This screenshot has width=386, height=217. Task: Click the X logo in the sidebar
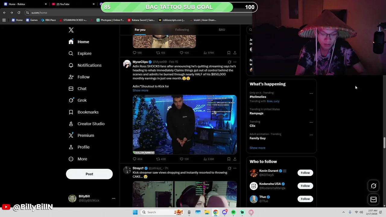pyautogui.click(x=71, y=30)
